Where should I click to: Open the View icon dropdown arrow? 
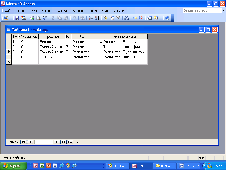tap(10, 18)
